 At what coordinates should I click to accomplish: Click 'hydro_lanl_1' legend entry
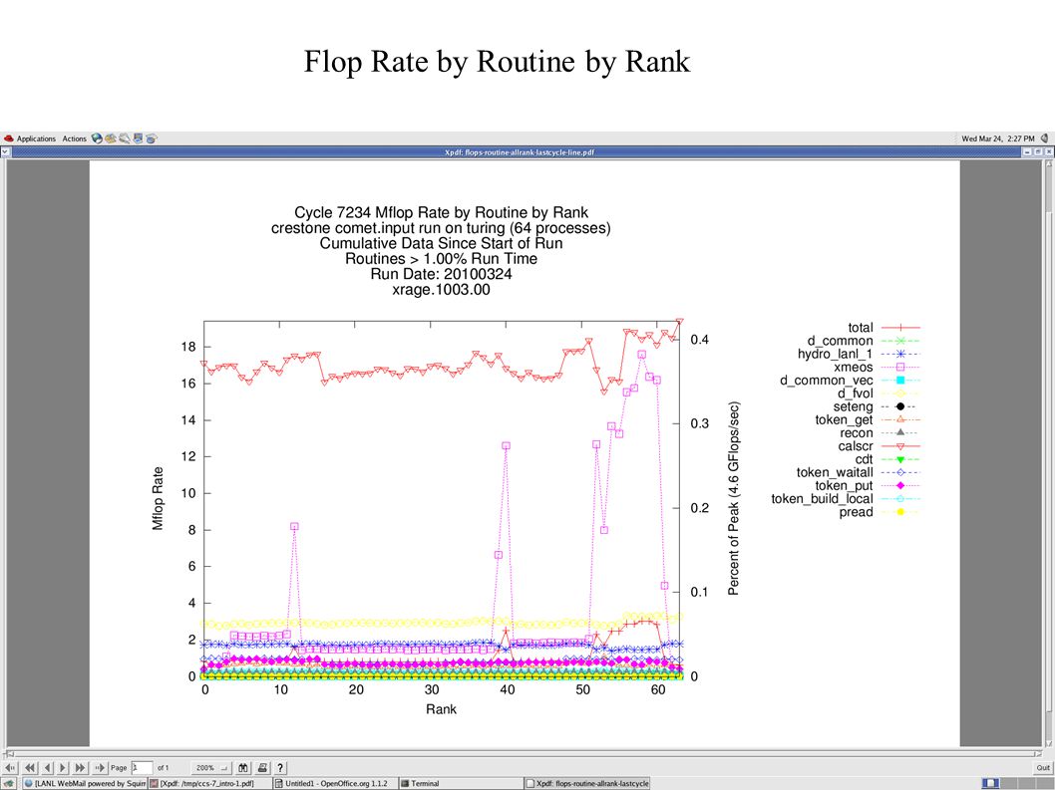click(x=859, y=354)
